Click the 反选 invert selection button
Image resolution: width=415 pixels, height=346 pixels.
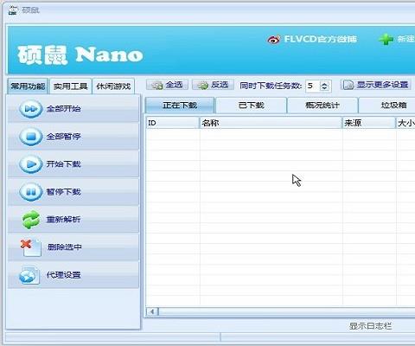[x=213, y=85]
